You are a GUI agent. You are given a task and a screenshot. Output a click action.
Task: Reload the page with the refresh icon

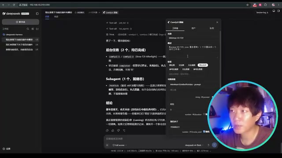(14, 5)
